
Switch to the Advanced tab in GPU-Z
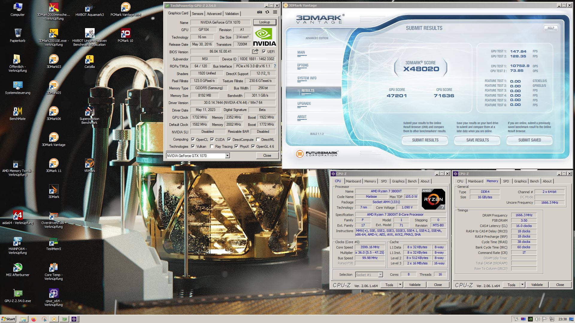click(x=214, y=14)
